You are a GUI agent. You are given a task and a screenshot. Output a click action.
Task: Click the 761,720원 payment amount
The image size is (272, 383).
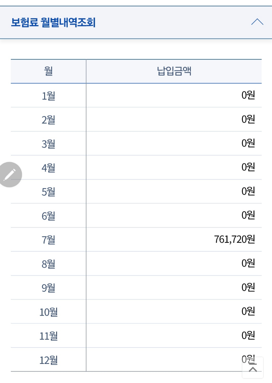[x=234, y=239]
